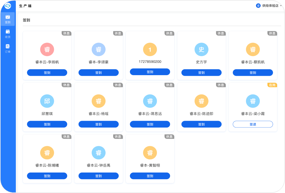Image resolution: width=285 pixels, height=193 pixels.
Task: Sign in 睿本云-钟岳禹
Action: (x=99, y=176)
